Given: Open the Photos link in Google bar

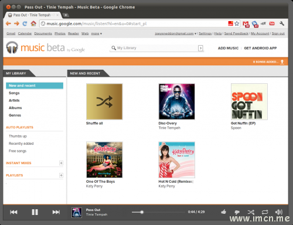Looking at the screenshot, I should coord(60,33).
